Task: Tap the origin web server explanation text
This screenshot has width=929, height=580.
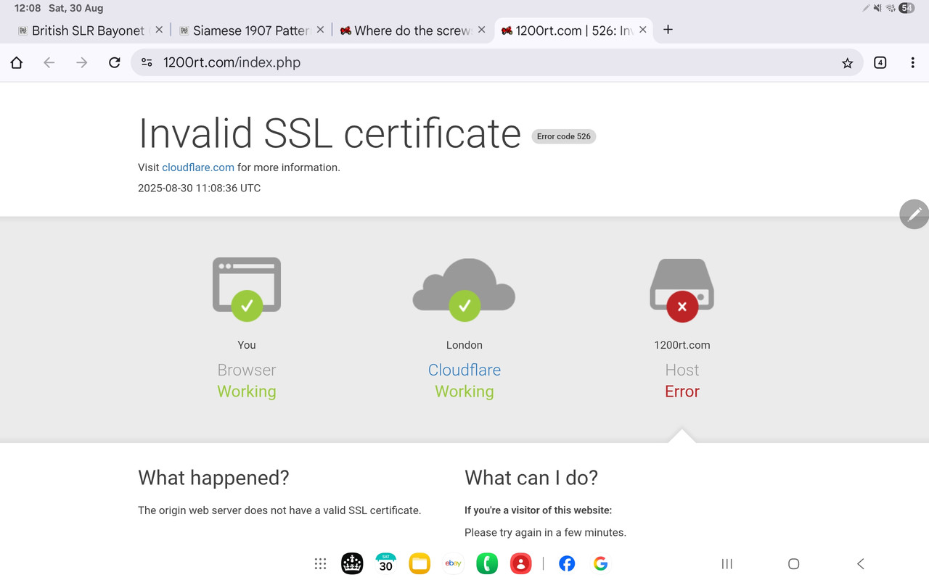Action: point(279,510)
